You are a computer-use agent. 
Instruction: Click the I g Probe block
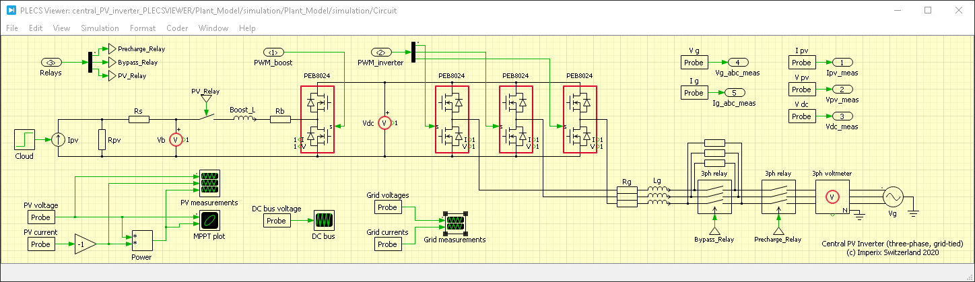coord(694,93)
